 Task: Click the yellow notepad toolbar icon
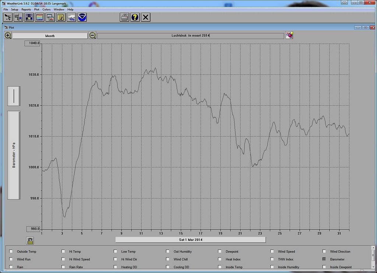click(x=61, y=17)
